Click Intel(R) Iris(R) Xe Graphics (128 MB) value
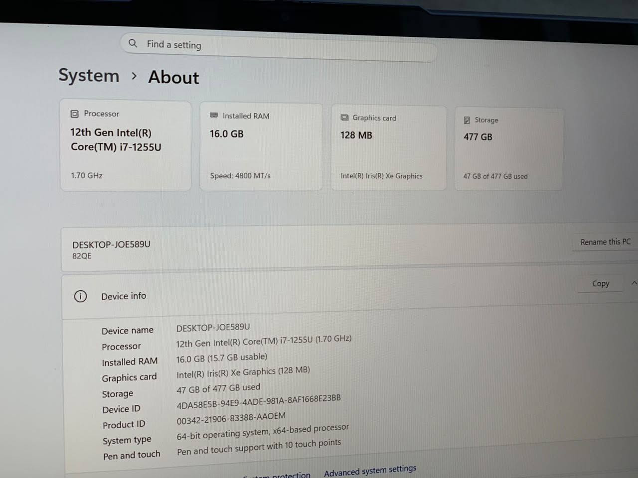The image size is (638, 478). click(243, 372)
